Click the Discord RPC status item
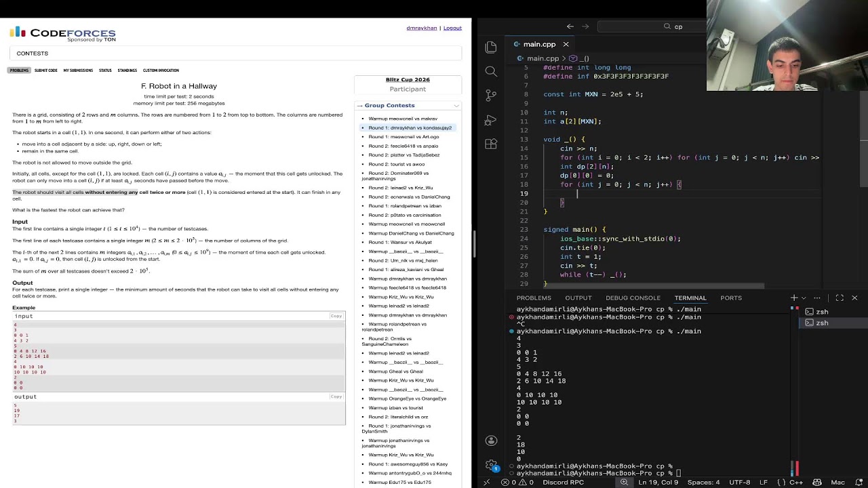 pos(563,483)
